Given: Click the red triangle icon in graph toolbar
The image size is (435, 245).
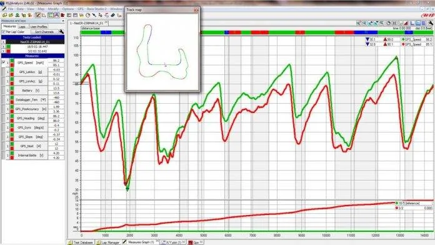Looking at the screenshot, I should pyautogui.click(x=406, y=23).
